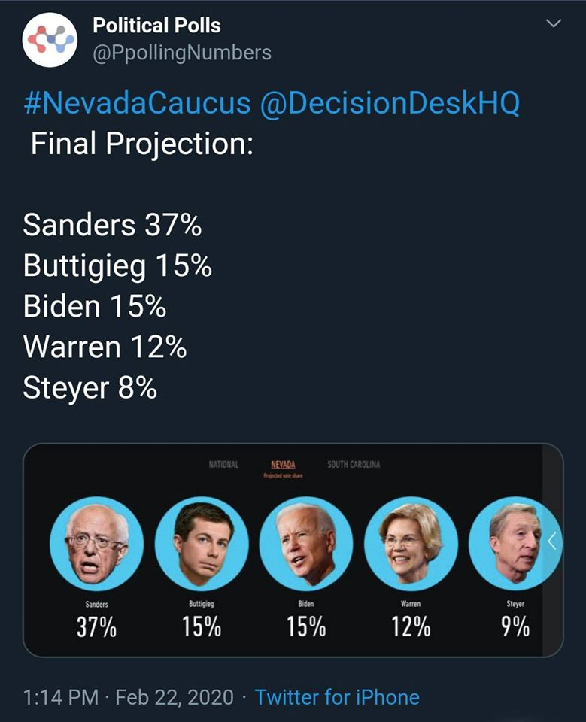Click the 1:14 PM Feb 22, 2020 timestamp
586x722 pixels.
click(x=129, y=697)
